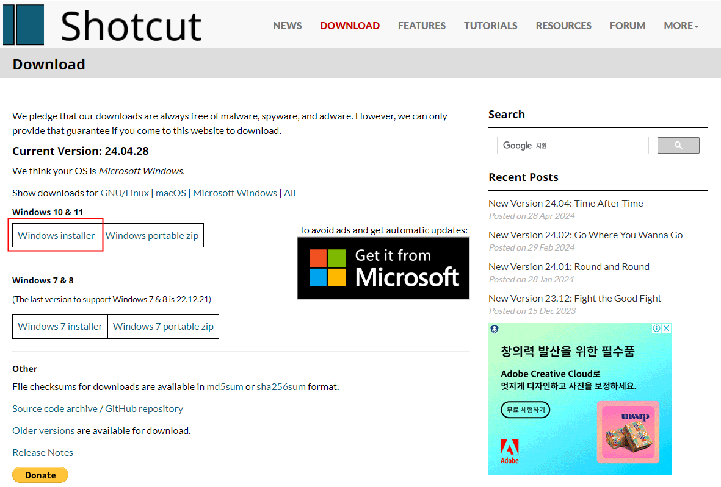
Task: Download the Windows portable zip
Action: coord(152,235)
